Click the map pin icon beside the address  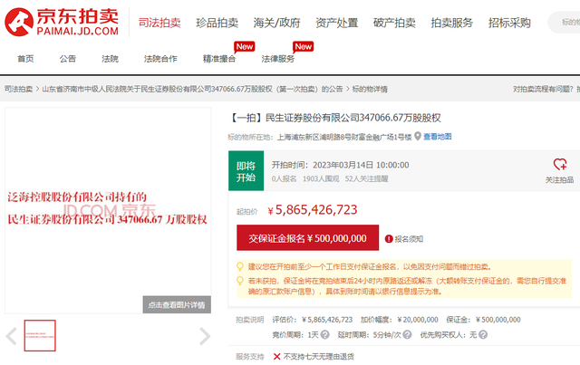(418, 137)
